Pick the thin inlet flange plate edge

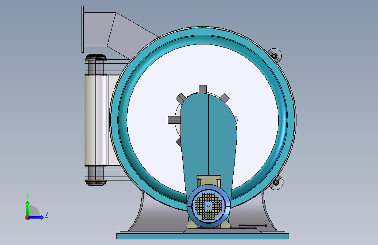(83, 29)
